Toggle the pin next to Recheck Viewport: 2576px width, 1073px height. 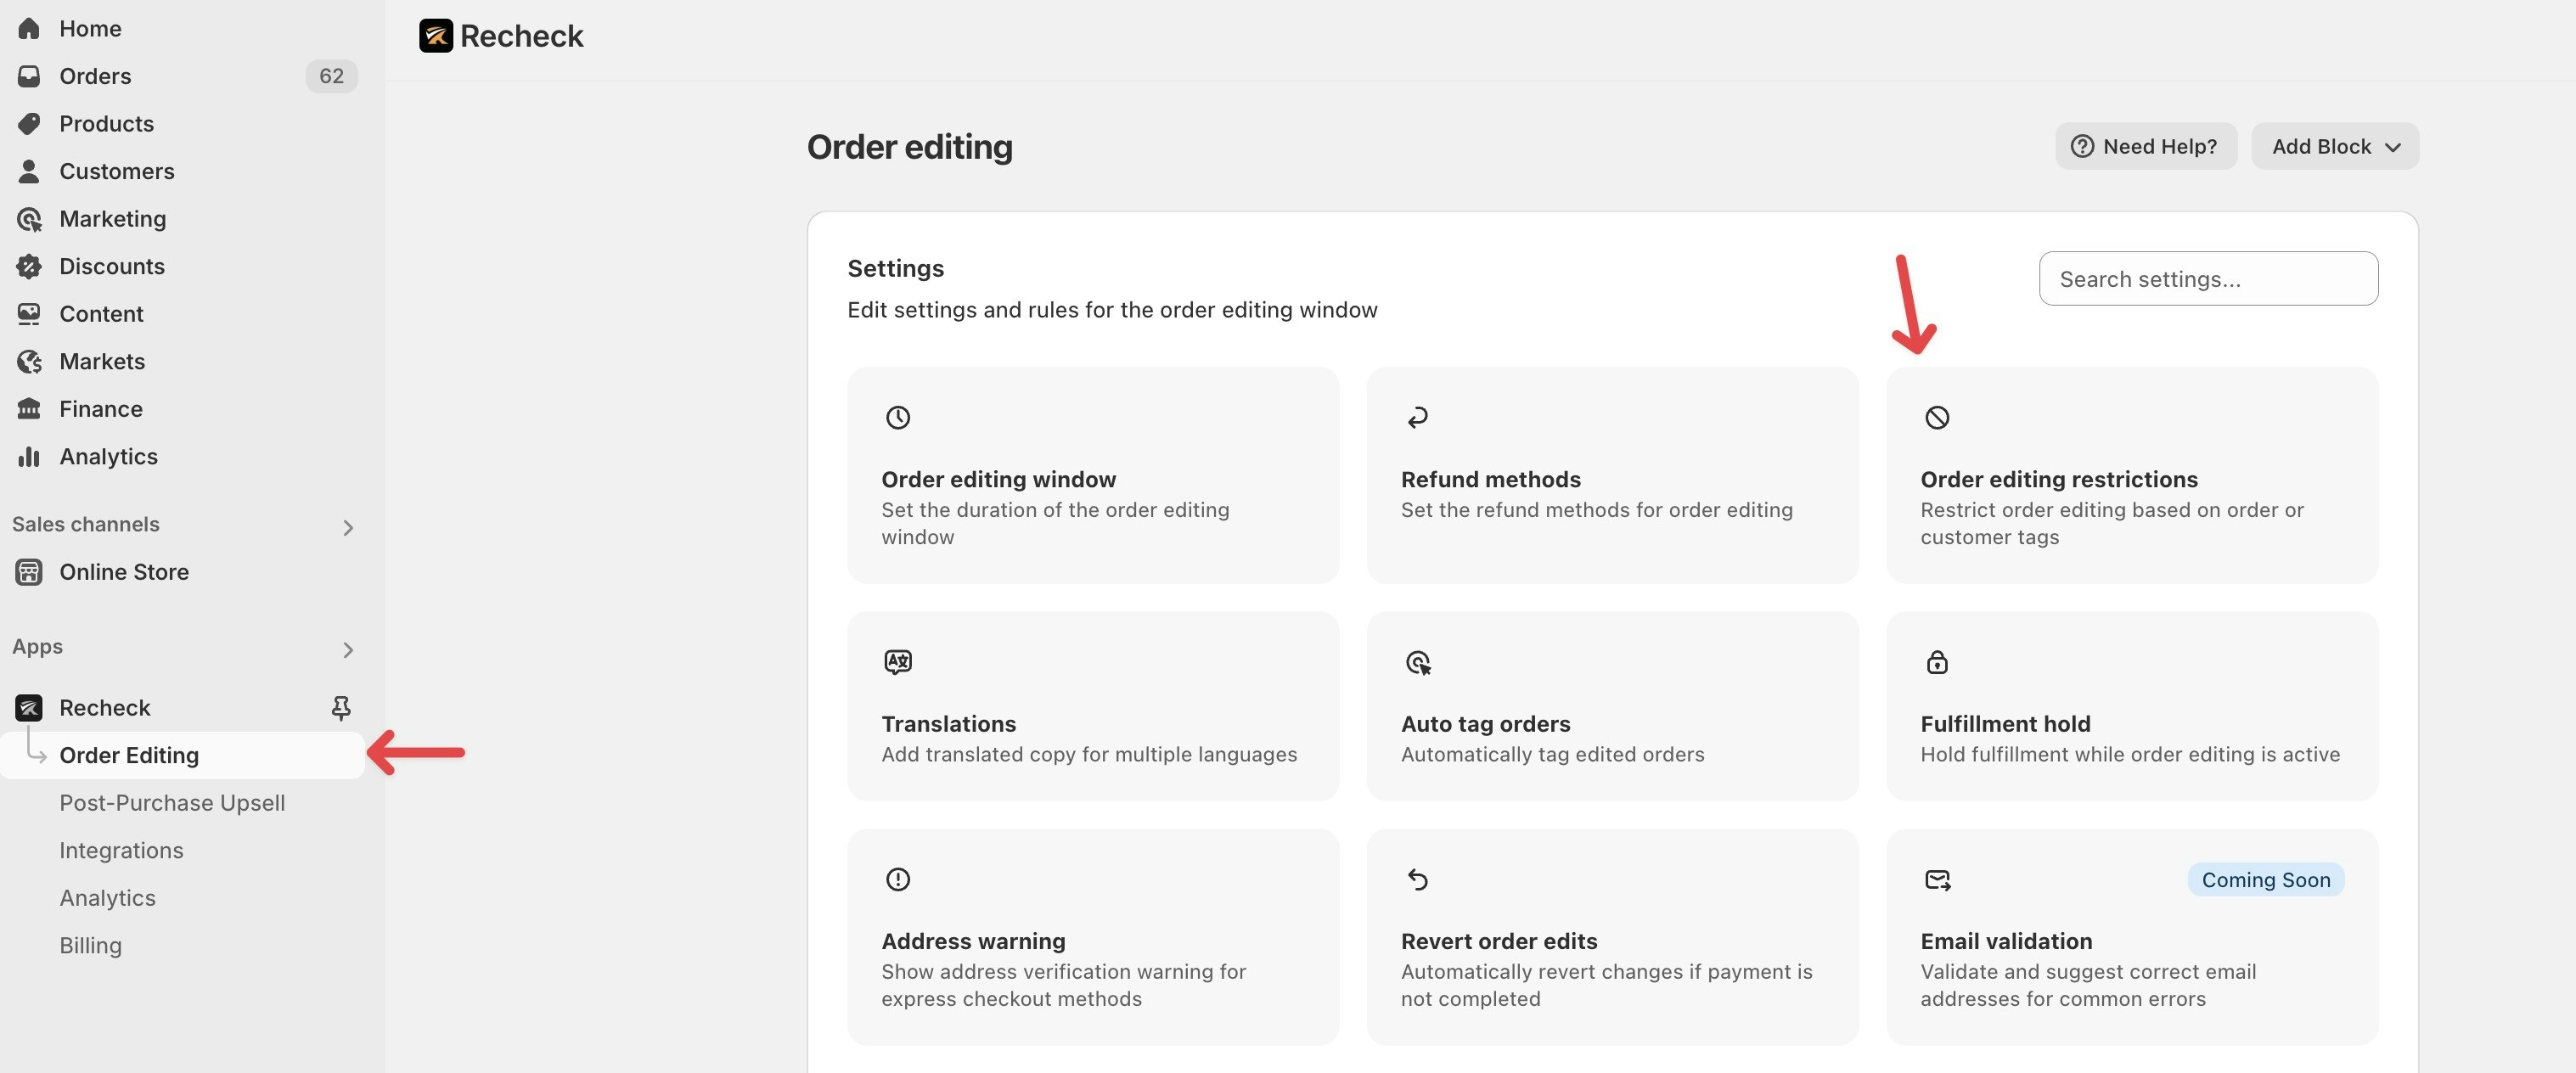point(341,707)
